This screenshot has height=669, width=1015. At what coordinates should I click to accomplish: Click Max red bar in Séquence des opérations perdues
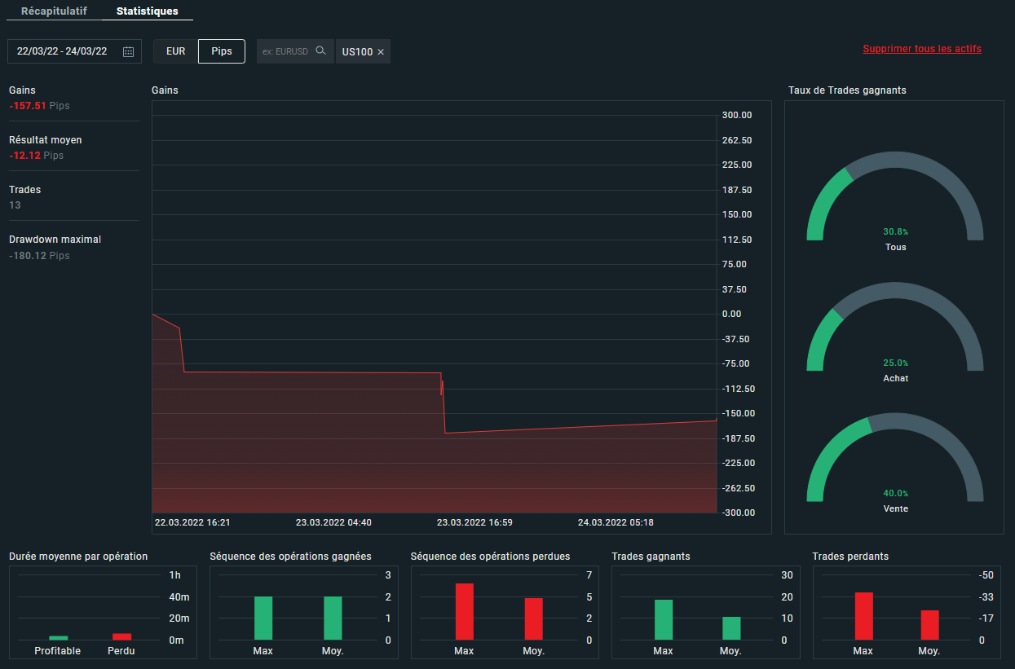pos(464,611)
